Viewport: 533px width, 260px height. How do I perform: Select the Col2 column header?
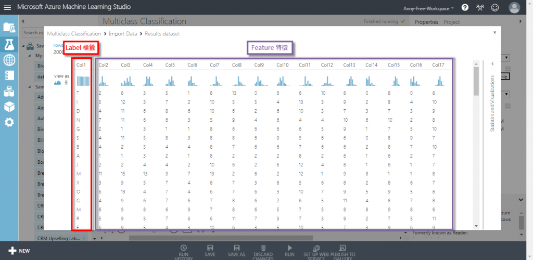pyautogui.click(x=104, y=65)
